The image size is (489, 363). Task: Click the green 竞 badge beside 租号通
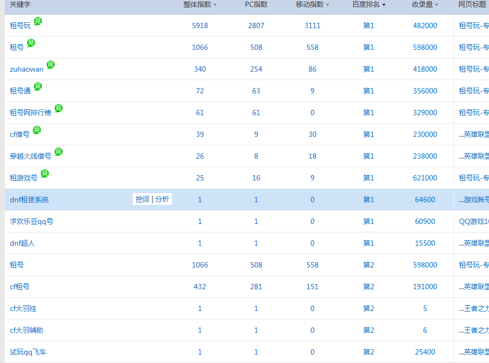click(x=38, y=87)
